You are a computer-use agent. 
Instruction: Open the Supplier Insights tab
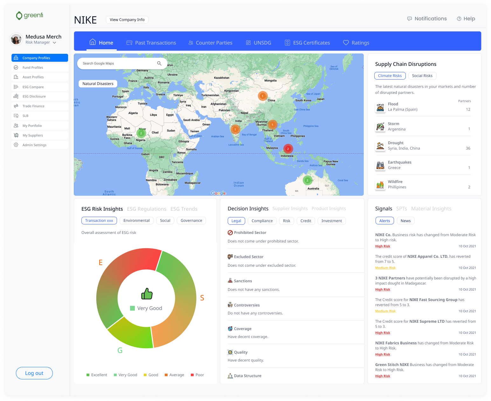tap(290, 208)
